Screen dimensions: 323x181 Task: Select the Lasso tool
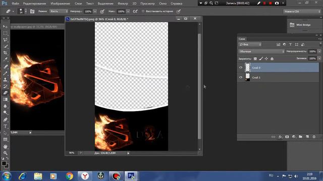point(6,40)
